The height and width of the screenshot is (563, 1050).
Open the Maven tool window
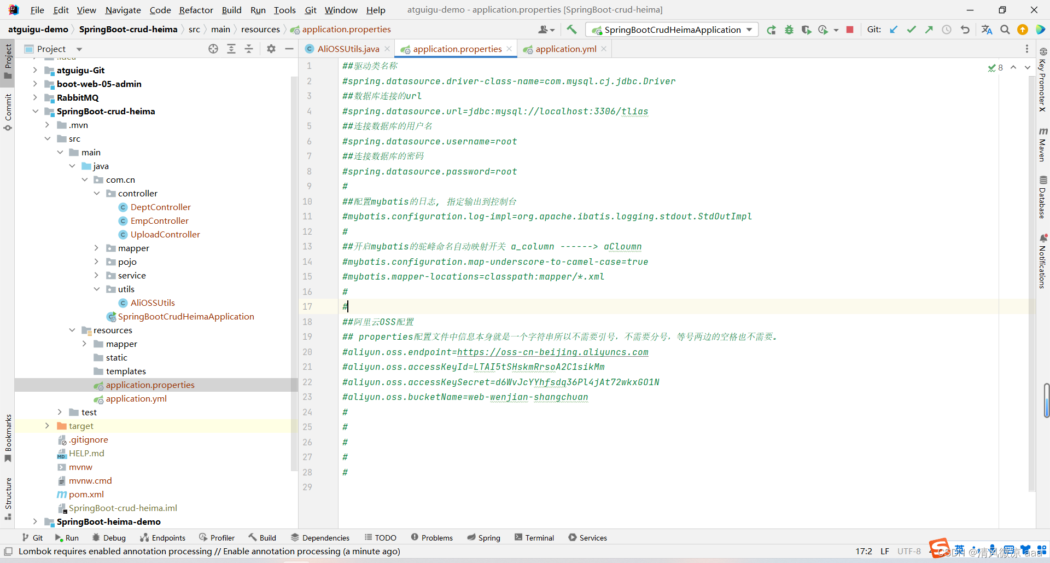point(1043,145)
